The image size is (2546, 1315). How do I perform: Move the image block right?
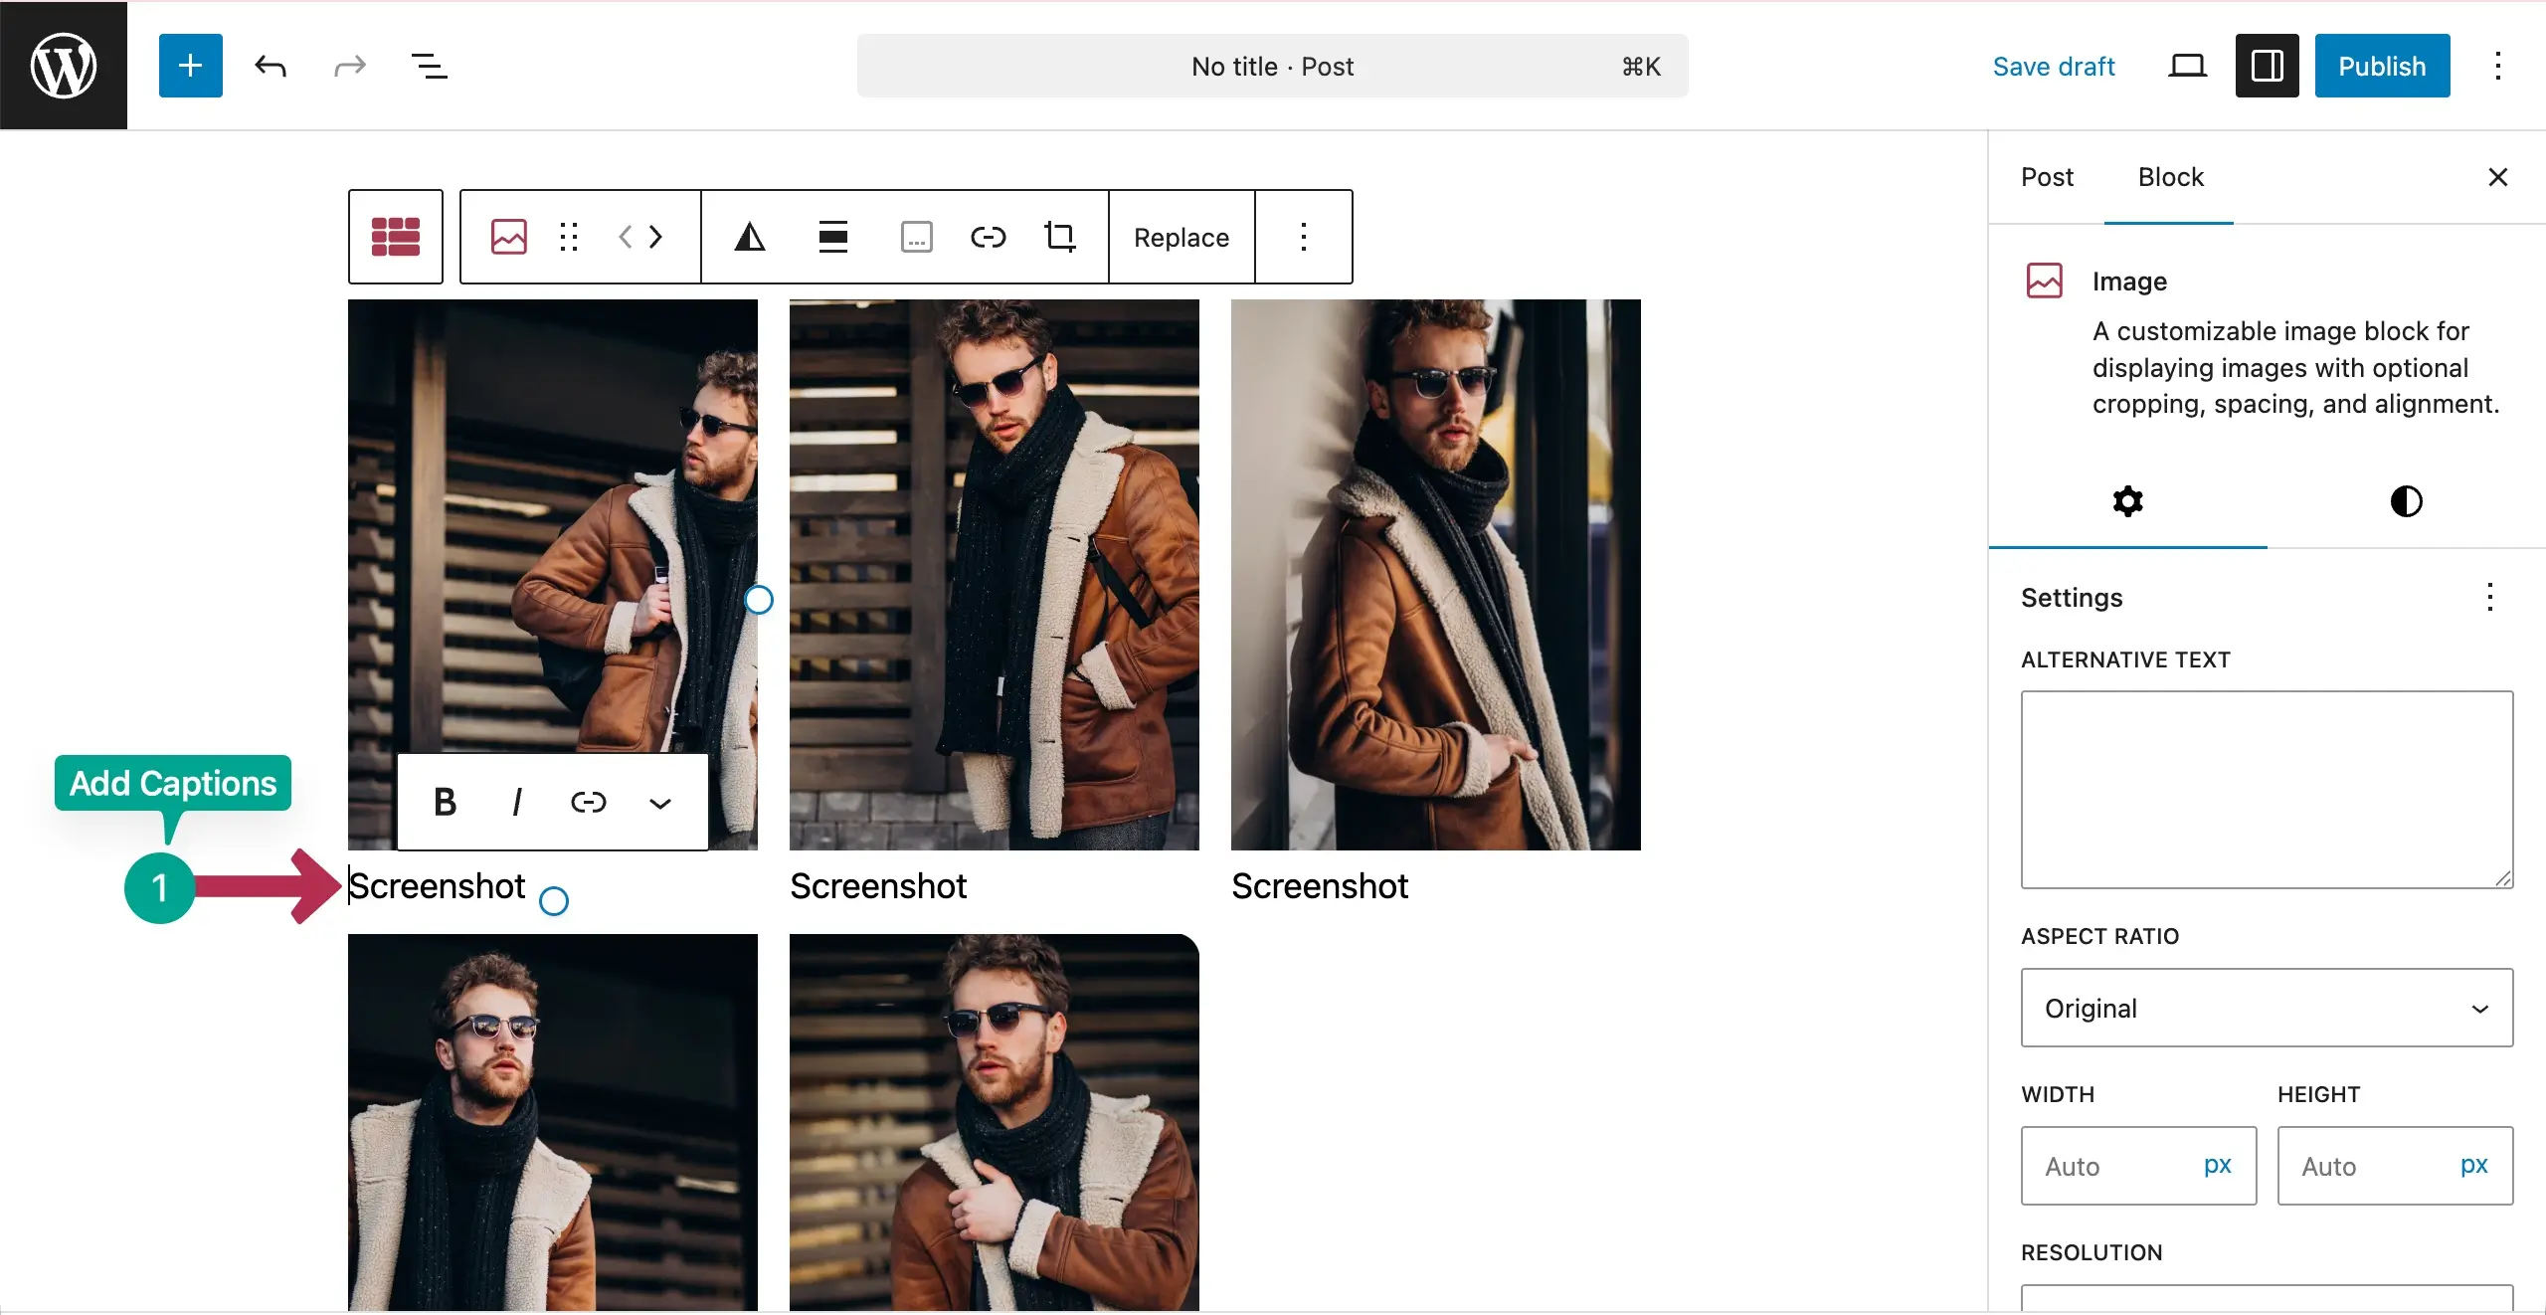point(656,237)
